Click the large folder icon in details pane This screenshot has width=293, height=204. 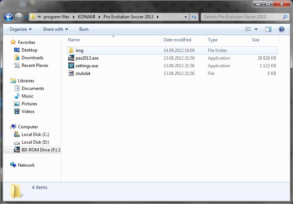coord(17,191)
